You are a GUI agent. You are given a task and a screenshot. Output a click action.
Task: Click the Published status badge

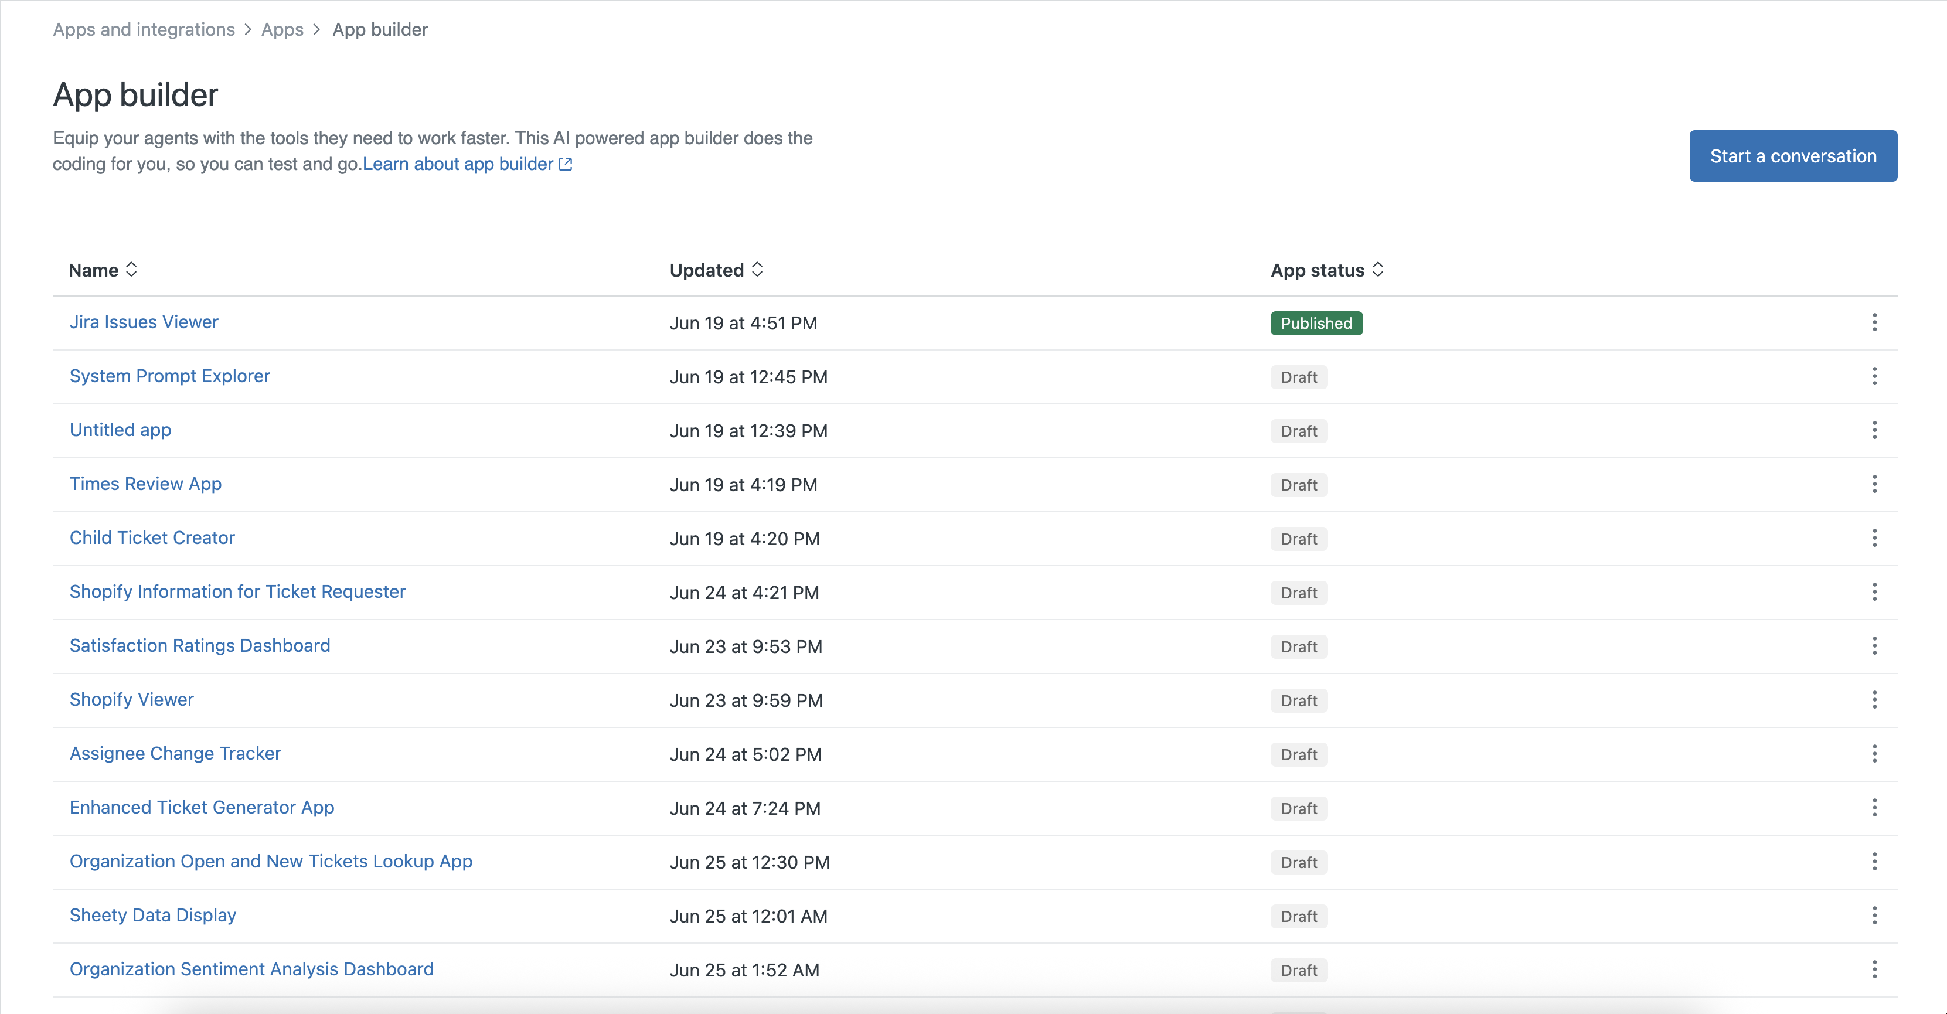(x=1316, y=324)
